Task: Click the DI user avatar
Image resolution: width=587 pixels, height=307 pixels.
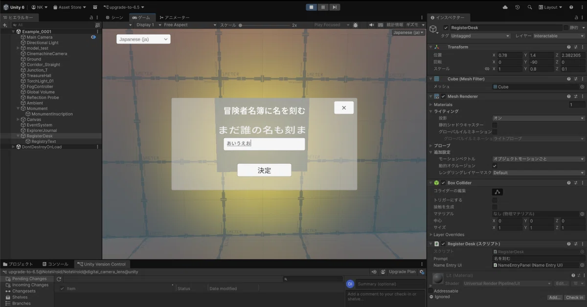Action: pyautogui.click(x=350, y=284)
